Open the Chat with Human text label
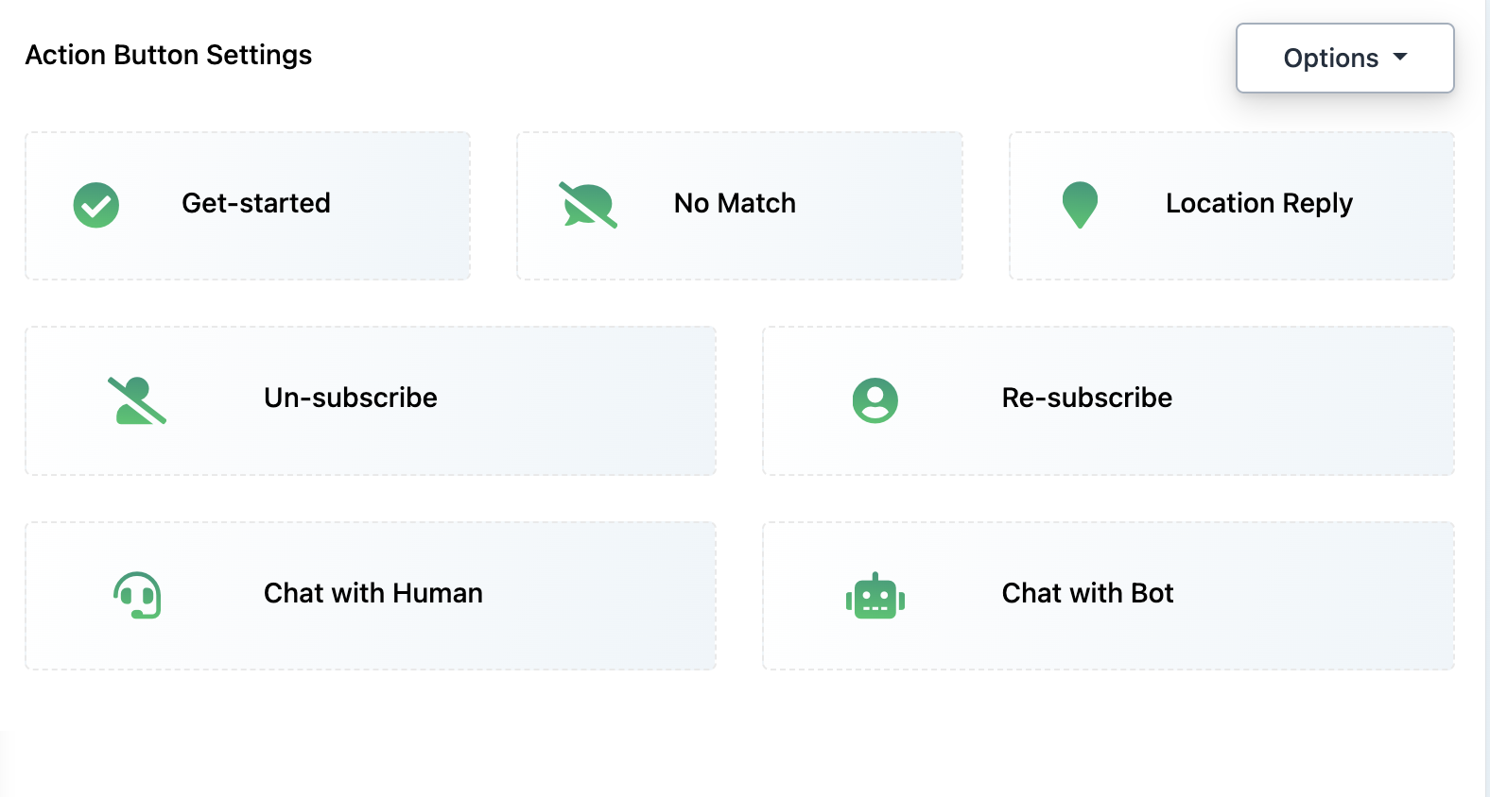1490x797 pixels. pos(373,593)
